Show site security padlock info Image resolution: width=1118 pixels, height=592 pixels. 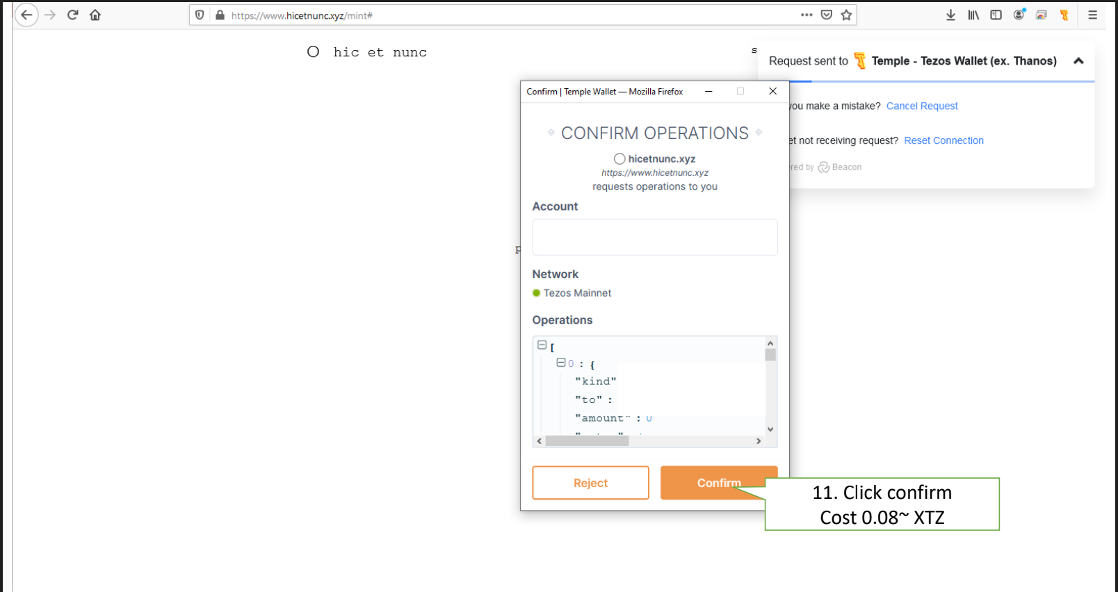tap(220, 15)
